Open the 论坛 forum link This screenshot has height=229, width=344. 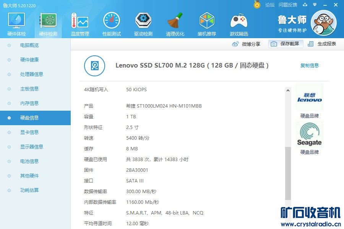[270, 5]
